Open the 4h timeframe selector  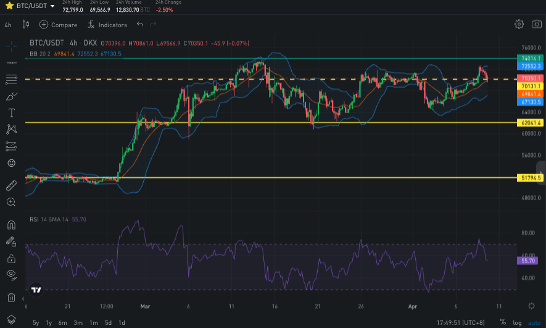coord(8,25)
